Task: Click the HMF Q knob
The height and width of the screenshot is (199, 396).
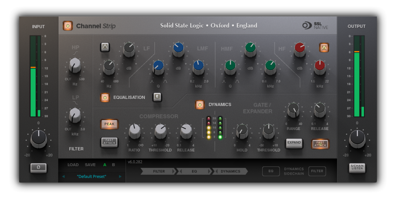Action: tap(230, 68)
